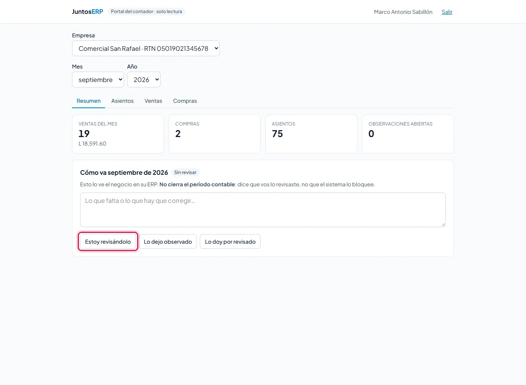The width and height of the screenshot is (526, 385).
Task: Click the Portal del contador badge
Action: click(146, 12)
